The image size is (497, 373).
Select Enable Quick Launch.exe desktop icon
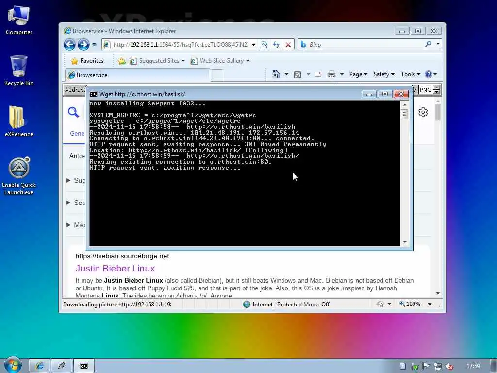tap(19, 176)
